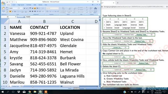Click Insert Worksheet icon after Contact List tab
The height and width of the screenshot is (94, 168).
coord(22,86)
